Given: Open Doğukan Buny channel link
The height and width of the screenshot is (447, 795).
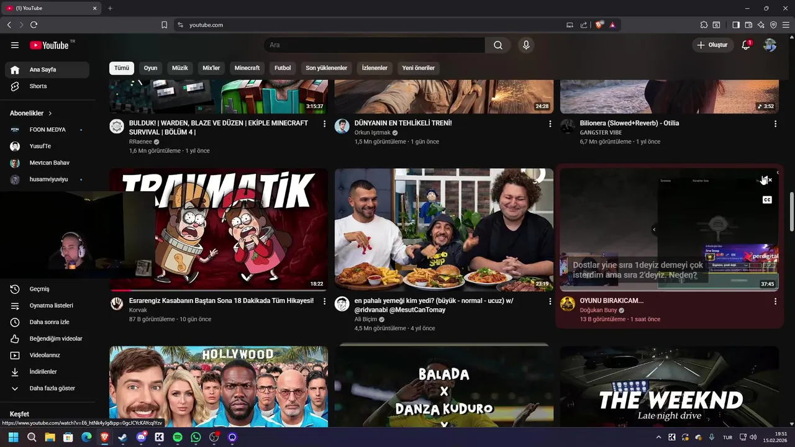Looking at the screenshot, I should pos(598,310).
